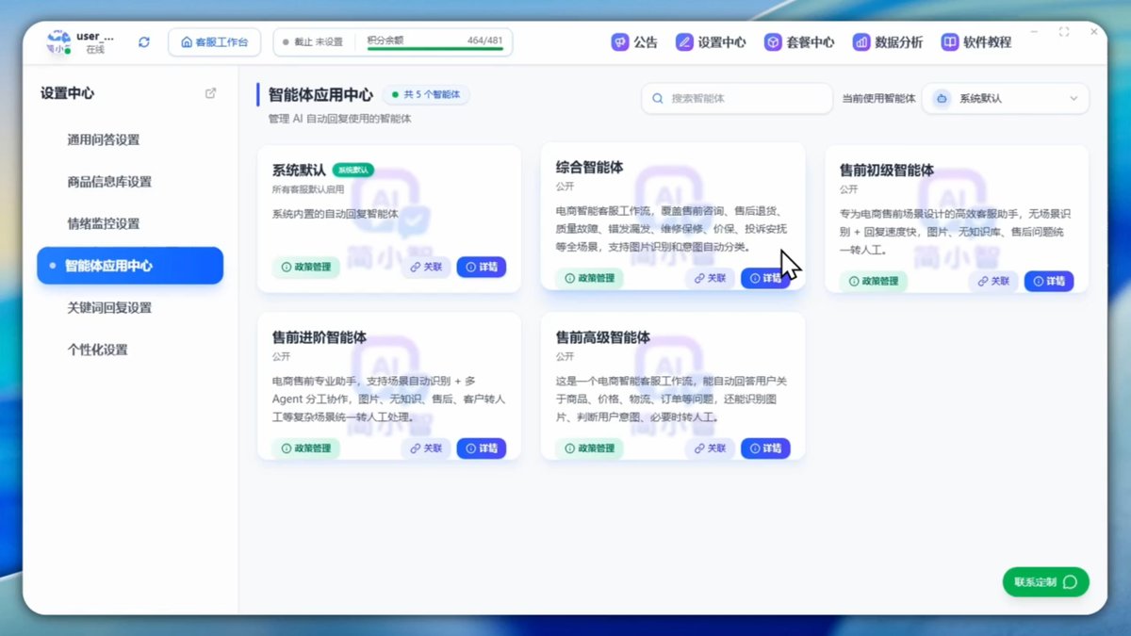Image resolution: width=1131 pixels, height=636 pixels.
Task: Click the 售前初级智能体 card title
Action: click(x=887, y=171)
